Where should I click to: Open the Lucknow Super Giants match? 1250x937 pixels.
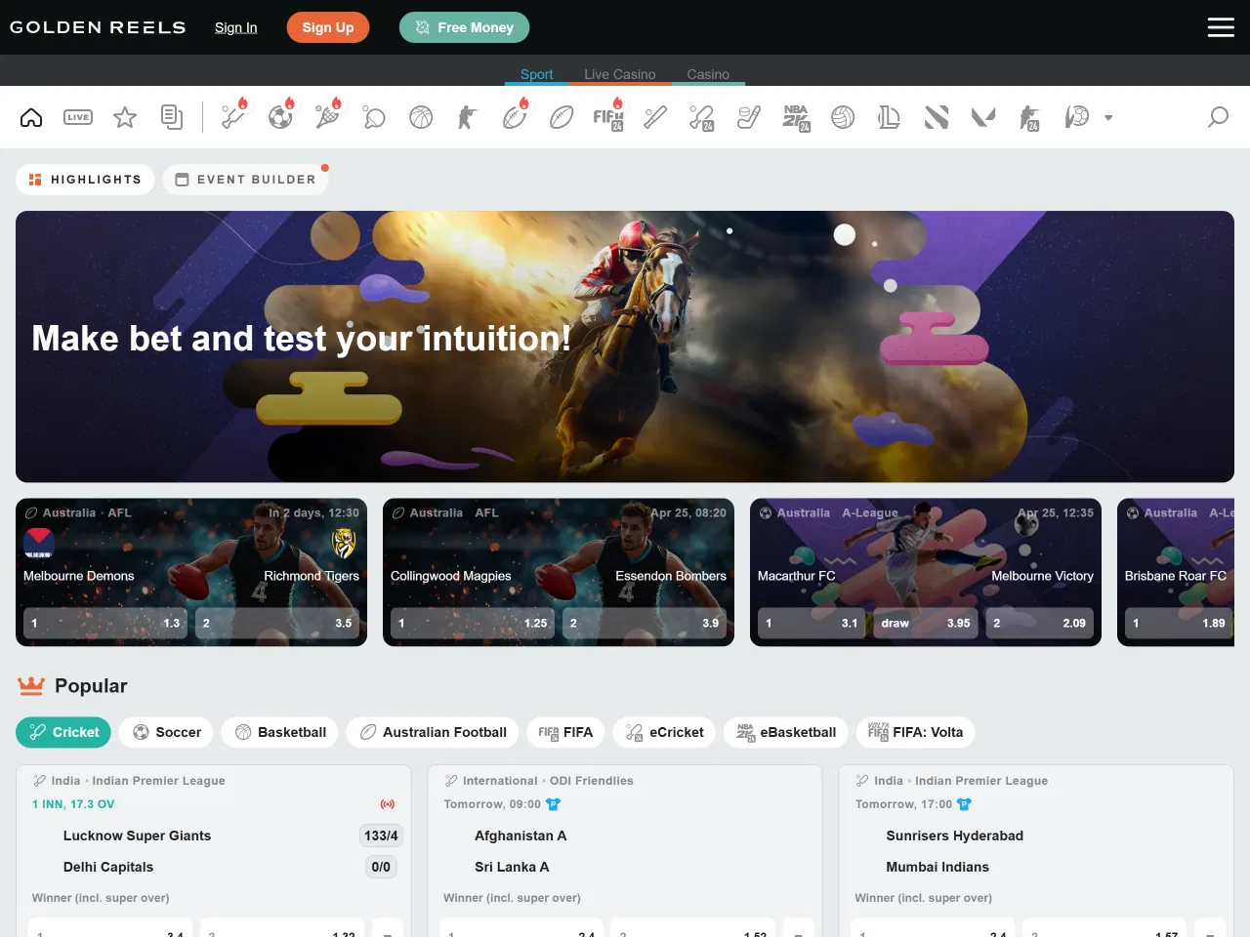[137, 835]
